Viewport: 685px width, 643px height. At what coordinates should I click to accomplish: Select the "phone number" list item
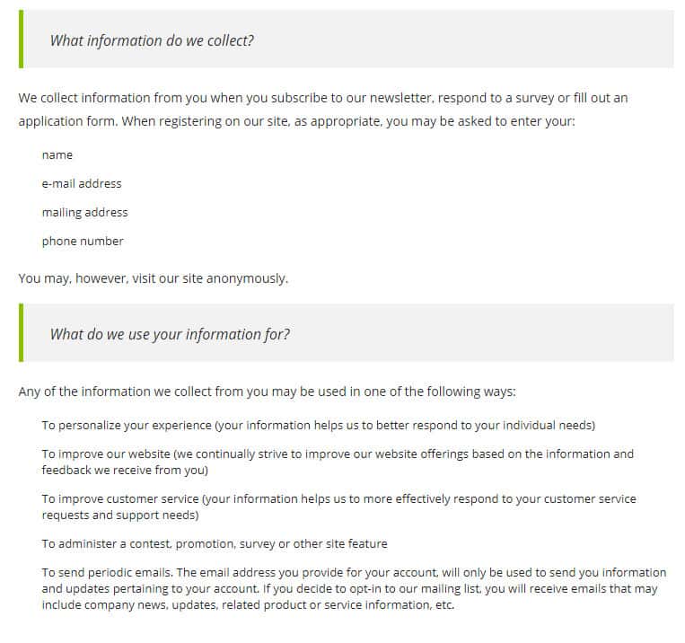tap(83, 242)
